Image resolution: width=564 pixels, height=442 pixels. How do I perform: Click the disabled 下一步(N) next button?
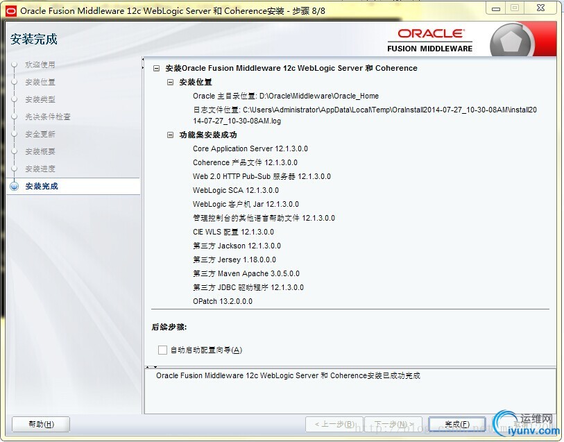coord(394,425)
